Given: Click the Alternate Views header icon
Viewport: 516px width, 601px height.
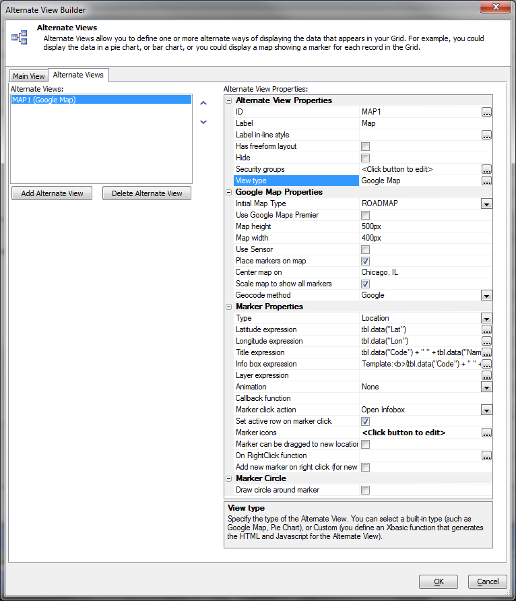Looking at the screenshot, I should click(x=19, y=37).
